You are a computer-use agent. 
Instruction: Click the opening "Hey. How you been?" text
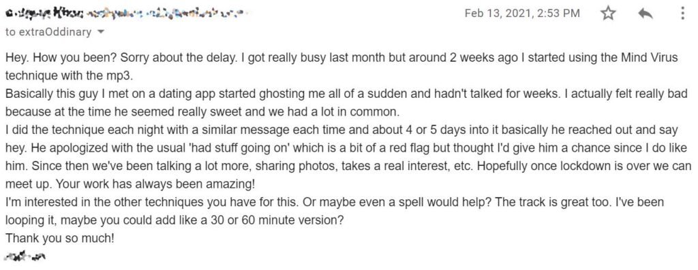point(61,58)
